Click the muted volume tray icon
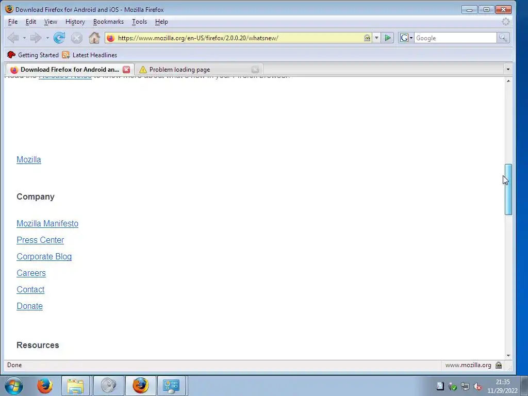Screen dimensions: 528x396 pyautogui.click(x=477, y=387)
